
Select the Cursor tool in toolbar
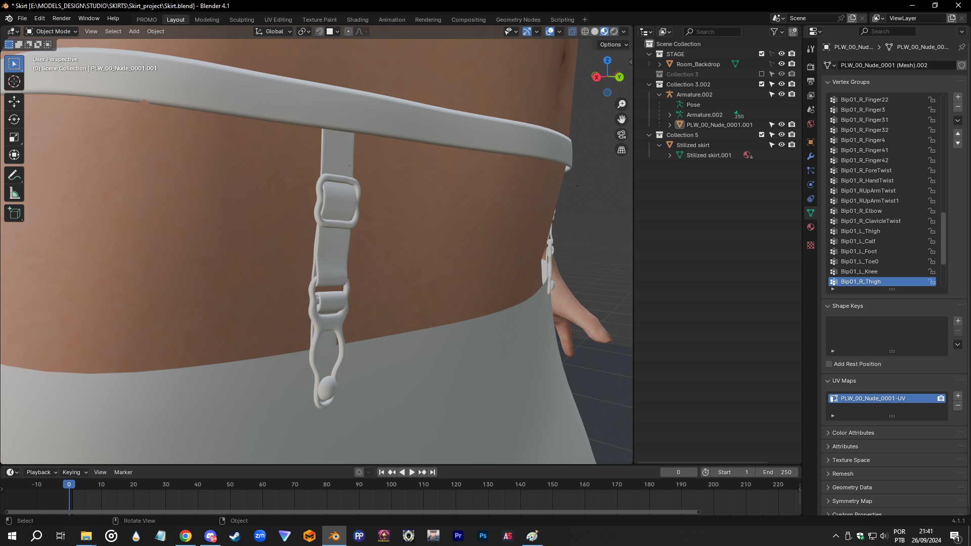pyautogui.click(x=14, y=81)
